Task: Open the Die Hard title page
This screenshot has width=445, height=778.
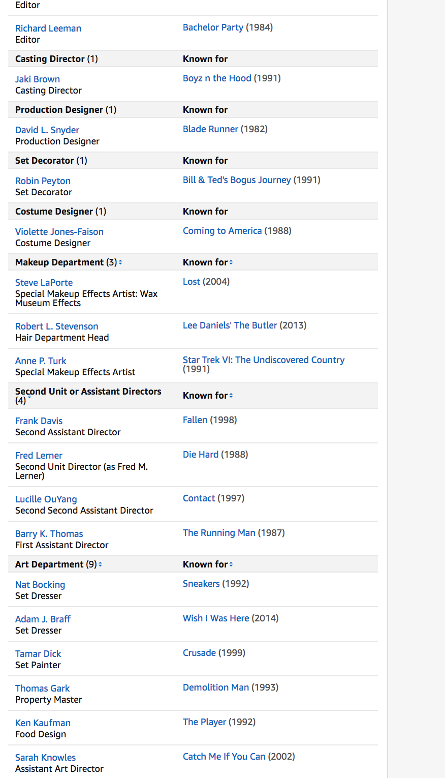Action: (x=201, y=455)
